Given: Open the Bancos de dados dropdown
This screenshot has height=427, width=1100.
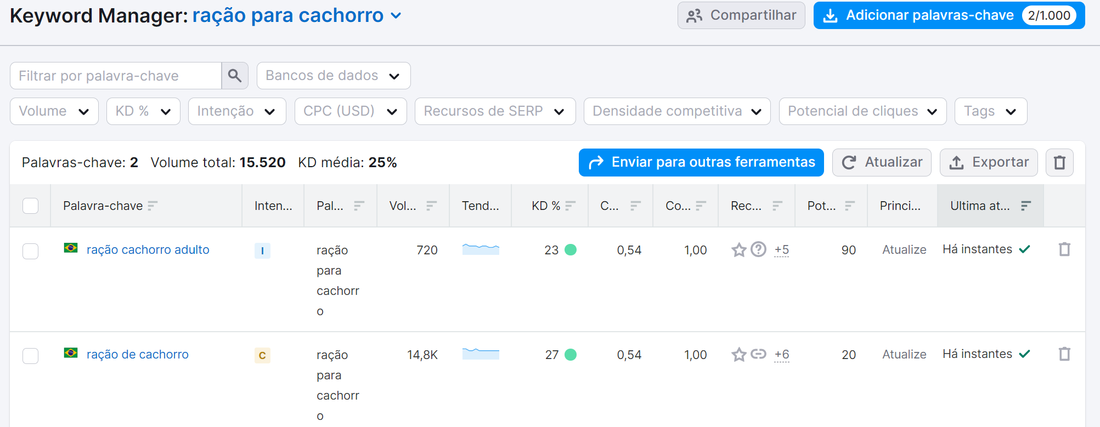Looking at the screenshot, I should coord(333,75).
